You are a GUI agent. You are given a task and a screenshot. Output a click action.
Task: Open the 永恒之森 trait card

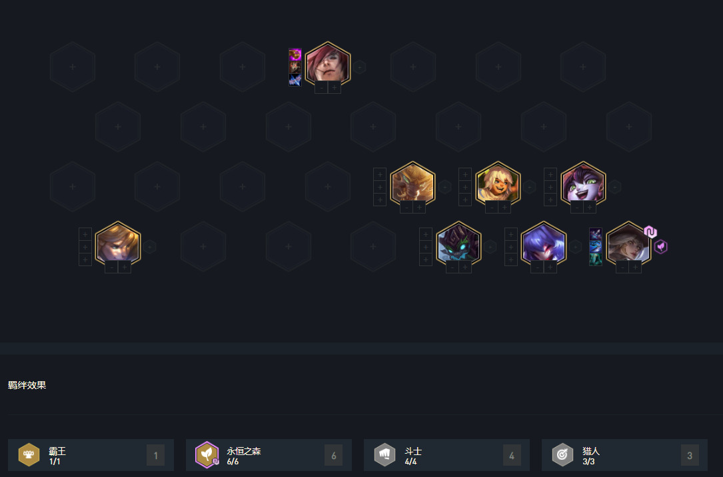click(269, 455)
